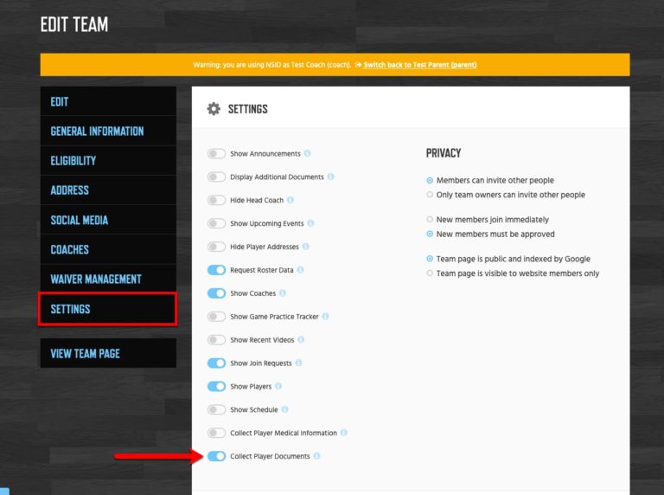
Task: Disable the Request Roster Data toggle
Action: [x=216, y=270]
